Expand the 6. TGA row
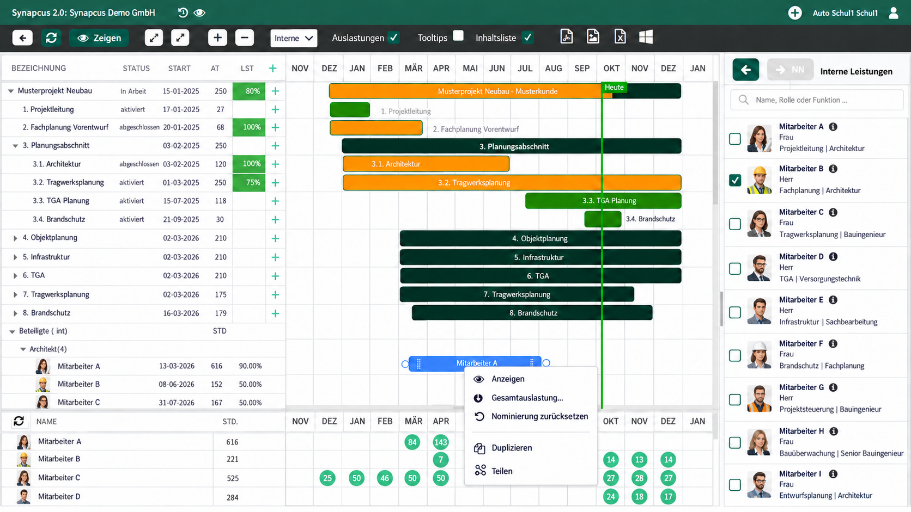Screen dimensions: 911x512 click(x=15, y=276)
